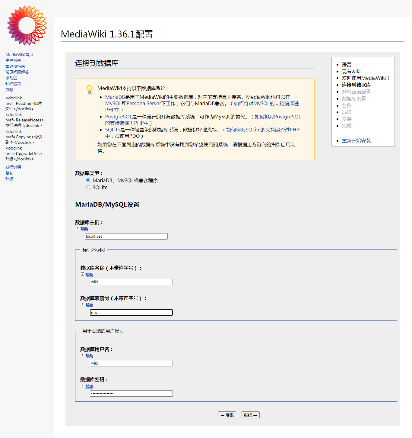Click 数据库设置 step text

tap(354, 99)
